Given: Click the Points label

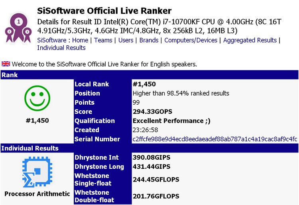Looking at the screenshot, I should (x=85, y=102).
